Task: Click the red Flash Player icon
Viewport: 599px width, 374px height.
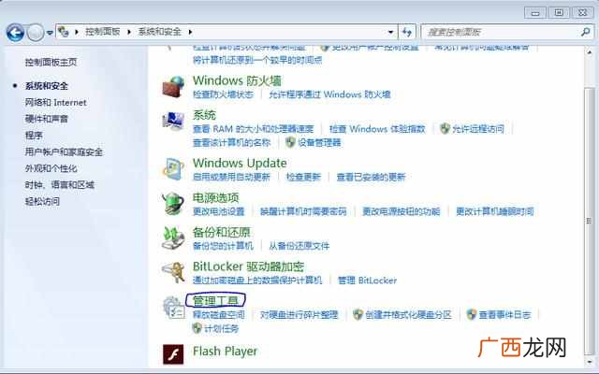Action: (x=173, y=354)
